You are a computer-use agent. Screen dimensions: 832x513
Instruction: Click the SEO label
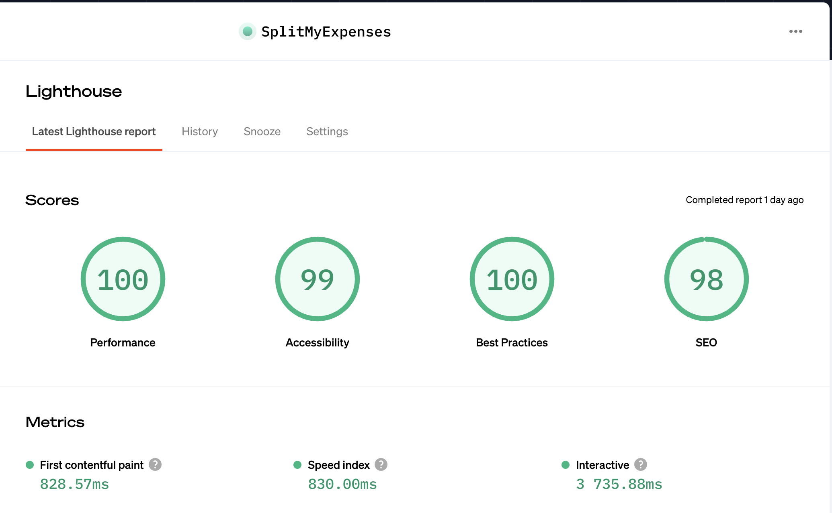click(x=706, y=342)
